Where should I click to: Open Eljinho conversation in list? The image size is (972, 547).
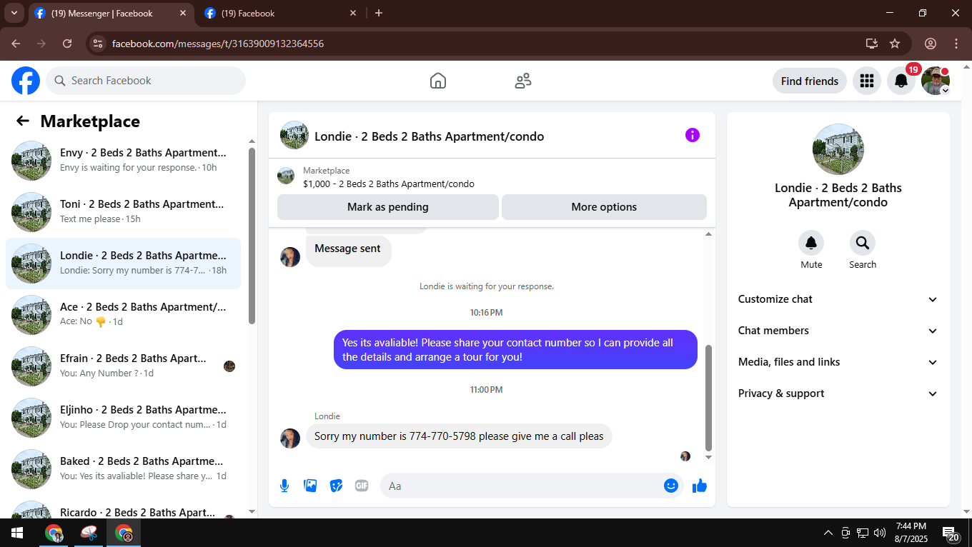click(124, 418)
